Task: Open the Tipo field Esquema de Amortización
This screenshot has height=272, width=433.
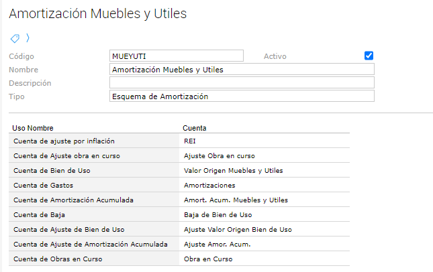Action: click(x=241, y=96)
